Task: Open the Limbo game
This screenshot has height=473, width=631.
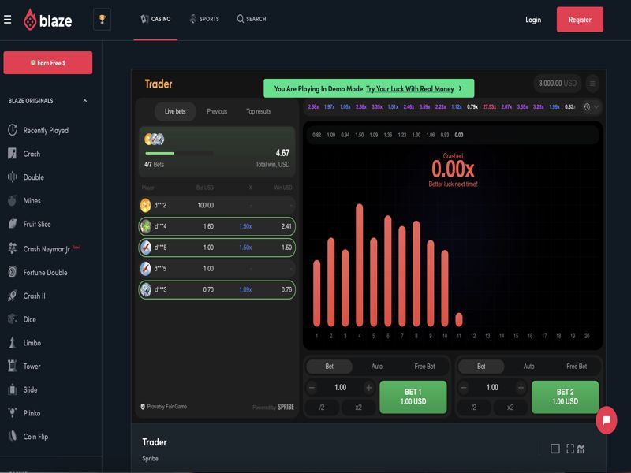Action: click(24, 343)
